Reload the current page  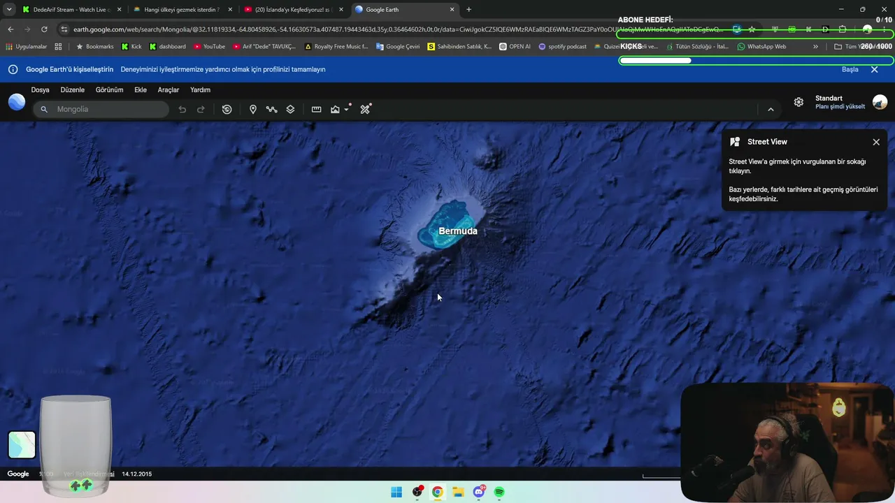click(x=44, y=29)
